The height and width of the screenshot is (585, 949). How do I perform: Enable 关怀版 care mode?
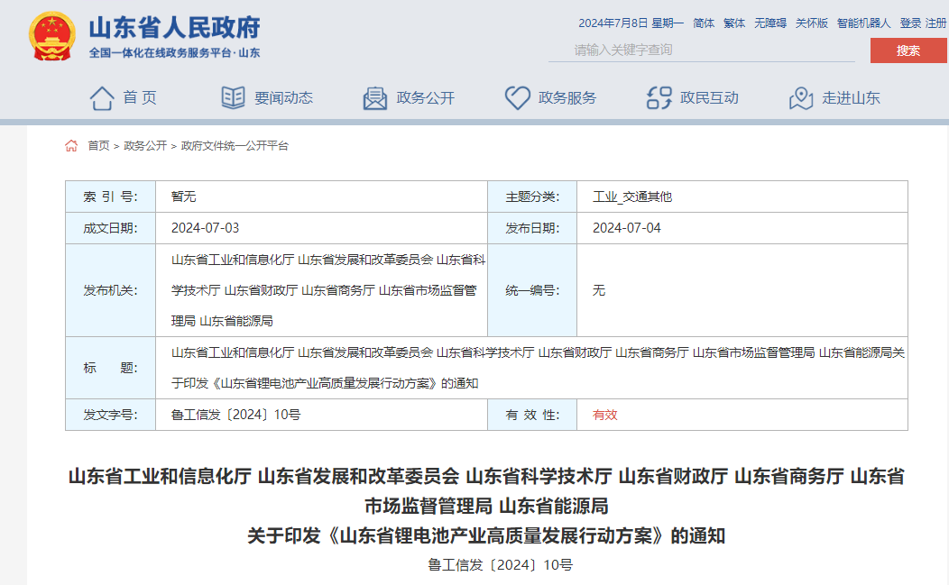click(811, 23)
